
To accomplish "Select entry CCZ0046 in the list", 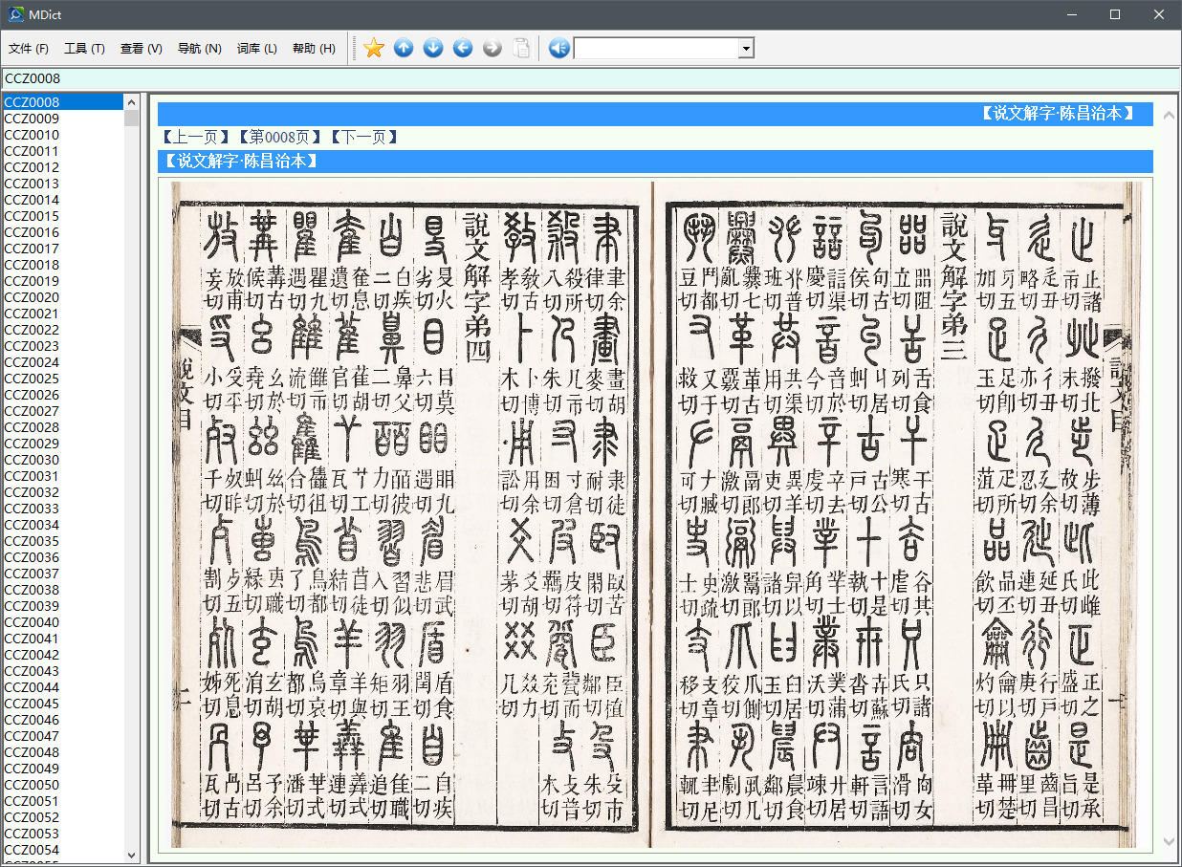I will 62,720.
